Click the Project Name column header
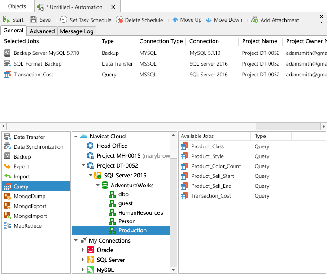 click(x=259, y=41)
